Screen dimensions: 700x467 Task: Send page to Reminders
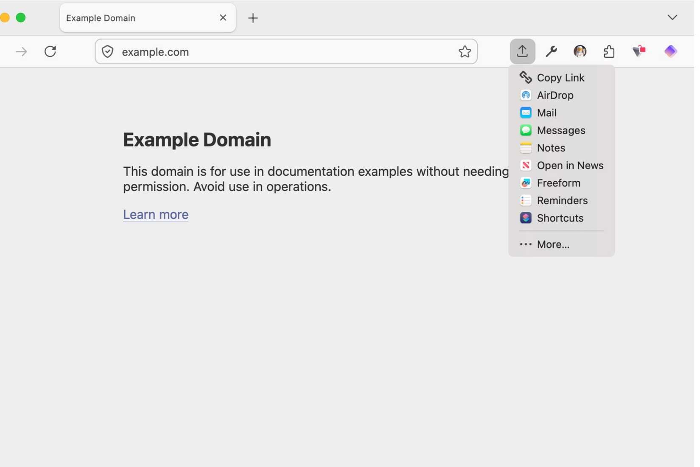(x=563, y=200)
